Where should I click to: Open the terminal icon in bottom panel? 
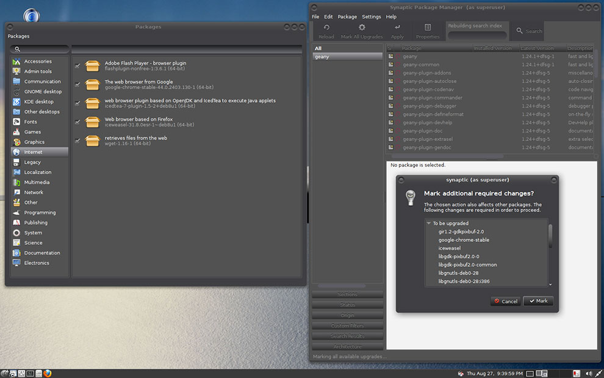click(30, 373)
